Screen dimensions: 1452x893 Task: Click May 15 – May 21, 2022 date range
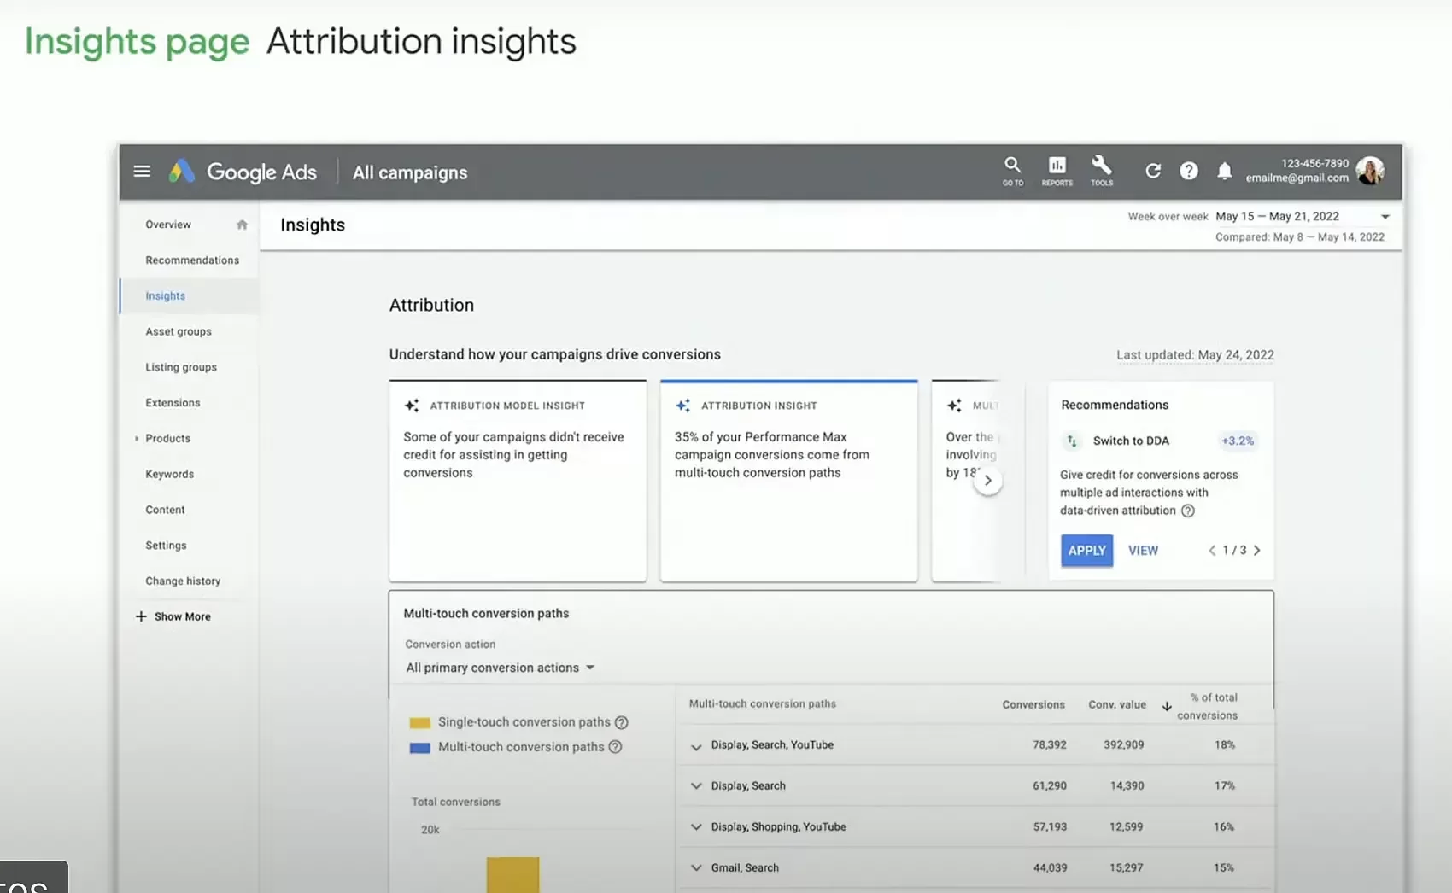(x=1277, y=216)
